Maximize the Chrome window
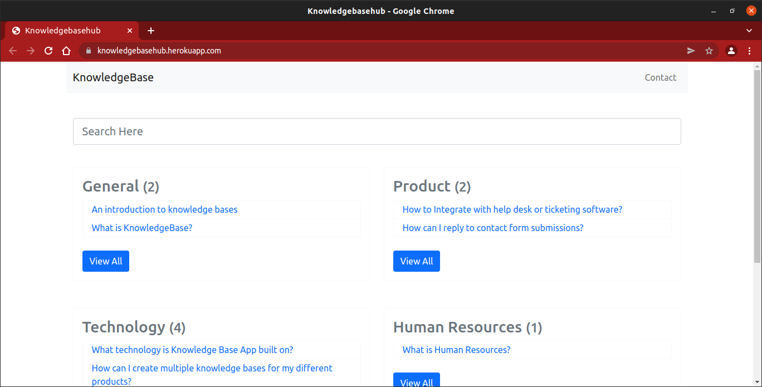This screenshot has width=762, height=387. (732, 11)
